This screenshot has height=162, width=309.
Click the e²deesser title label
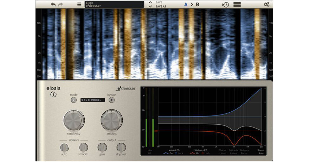pyautogui.click(x=126, y=89)
